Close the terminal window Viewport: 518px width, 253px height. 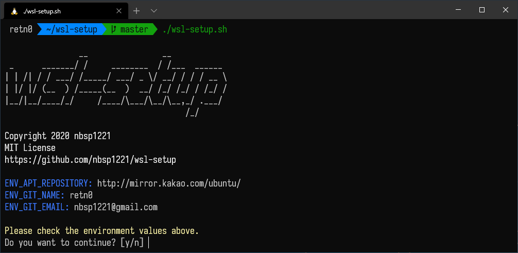coord(505,10)
